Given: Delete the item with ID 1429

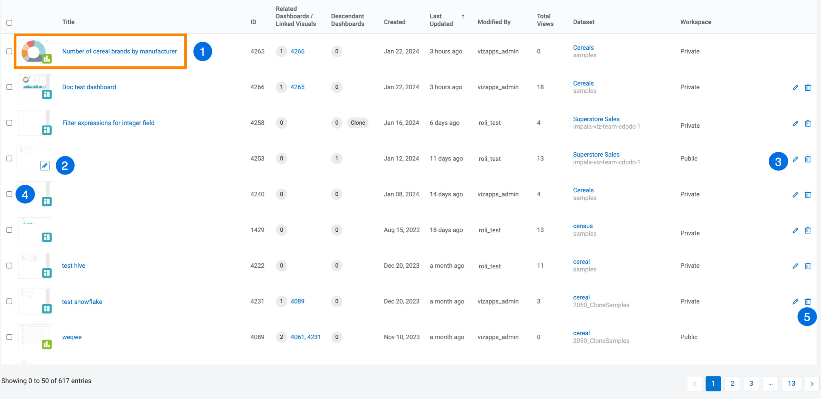Looking at the screenshot, I should point(808,231).
